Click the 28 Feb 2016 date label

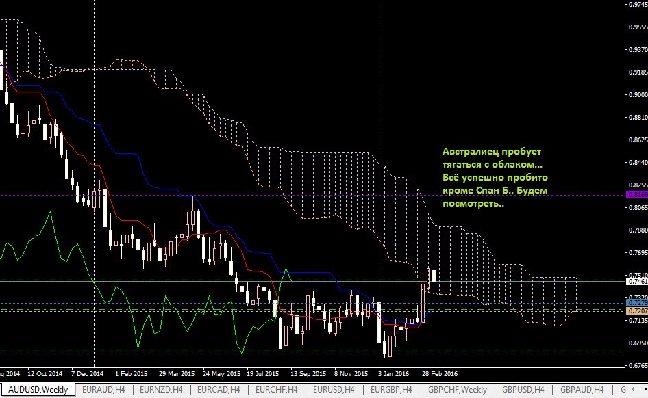[x=439, y=373]
